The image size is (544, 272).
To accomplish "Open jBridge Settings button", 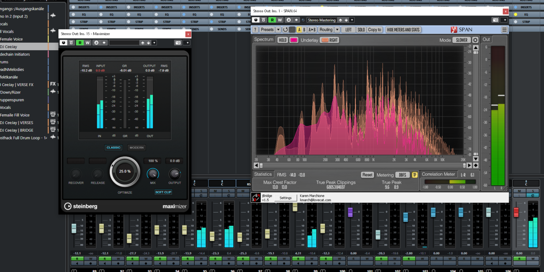I will tap(285, 198).
